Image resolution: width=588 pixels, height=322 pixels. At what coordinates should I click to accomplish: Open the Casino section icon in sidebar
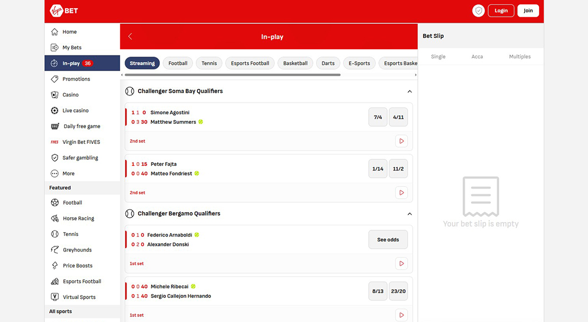pos(55,94)
